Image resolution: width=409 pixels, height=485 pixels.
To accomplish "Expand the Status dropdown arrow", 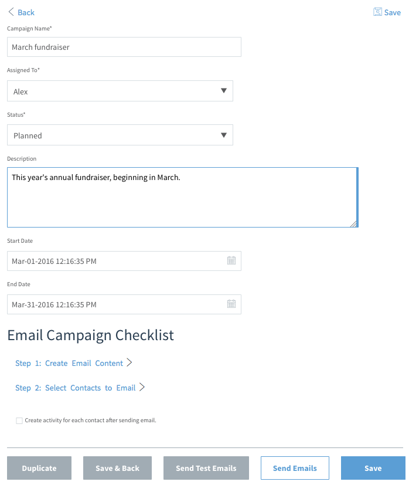I will pos(224,135).
